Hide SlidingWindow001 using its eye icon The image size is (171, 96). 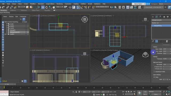point(7,32)
